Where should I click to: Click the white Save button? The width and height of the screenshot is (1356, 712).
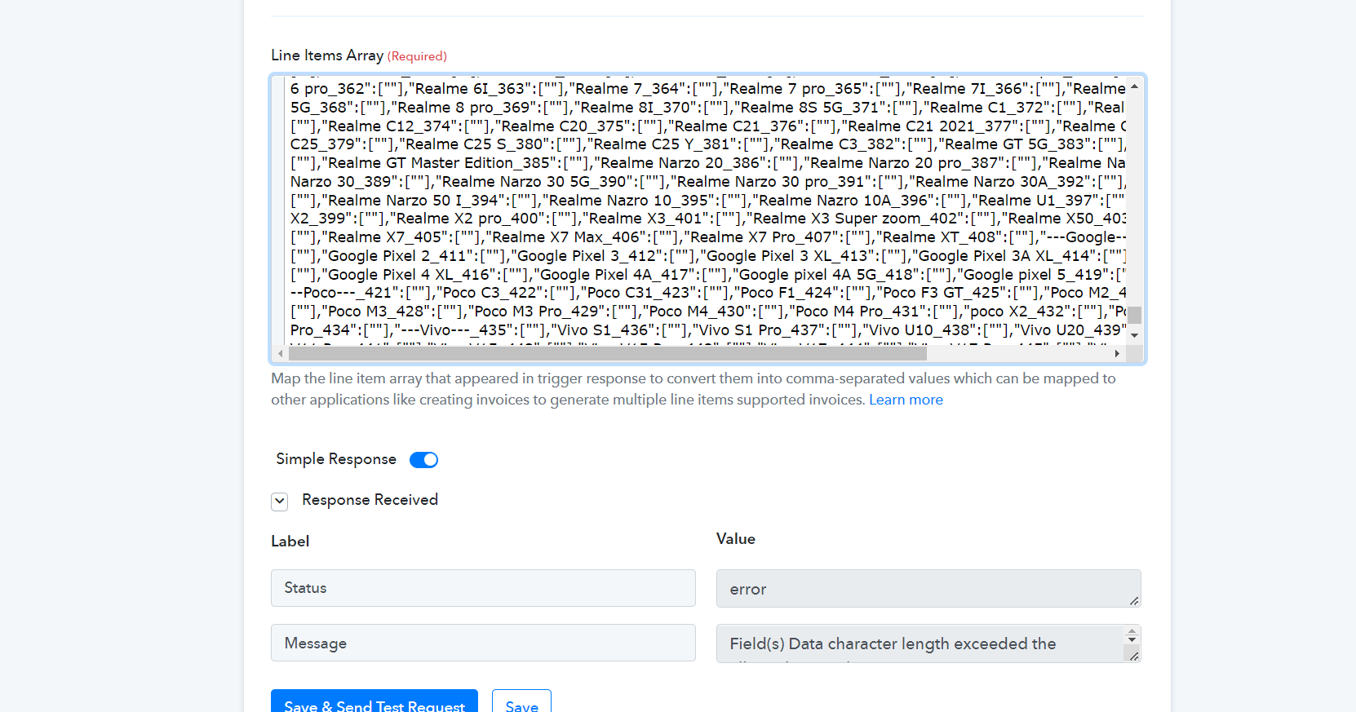(521, 702)
